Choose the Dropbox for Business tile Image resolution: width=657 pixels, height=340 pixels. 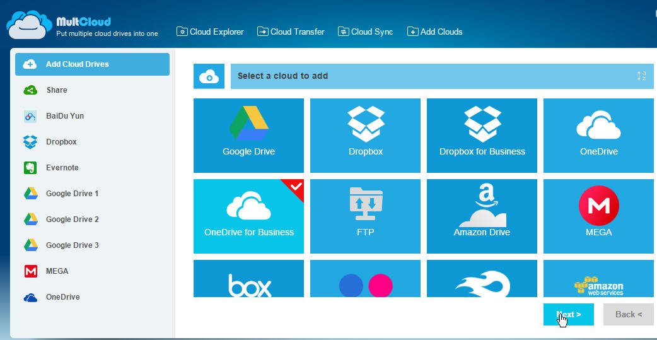tap(482, 136)
